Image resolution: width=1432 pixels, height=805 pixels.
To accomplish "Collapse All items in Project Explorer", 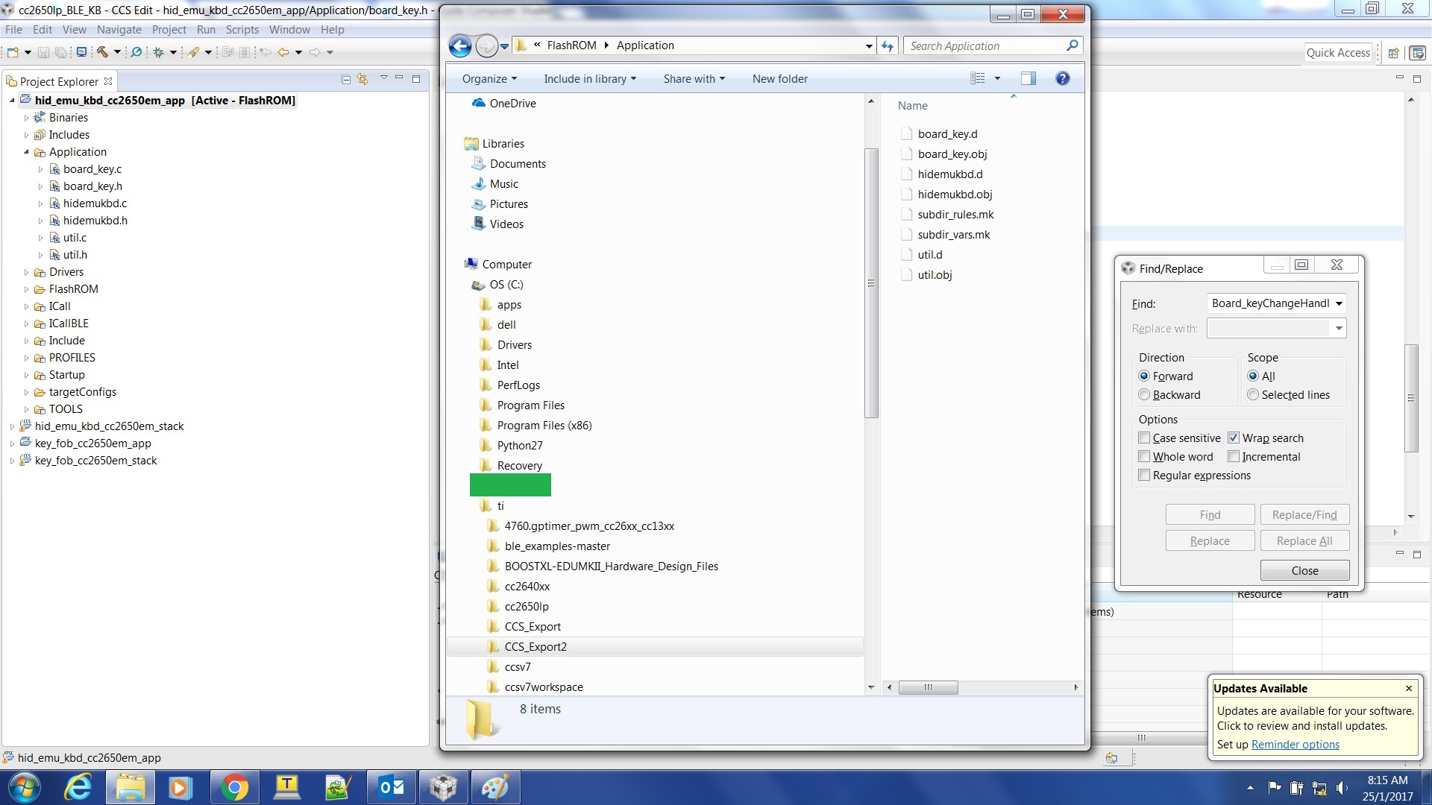I will (x=345, y=78).
